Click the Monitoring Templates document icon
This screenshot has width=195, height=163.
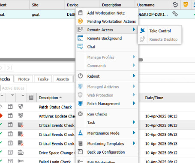point(81,143)
